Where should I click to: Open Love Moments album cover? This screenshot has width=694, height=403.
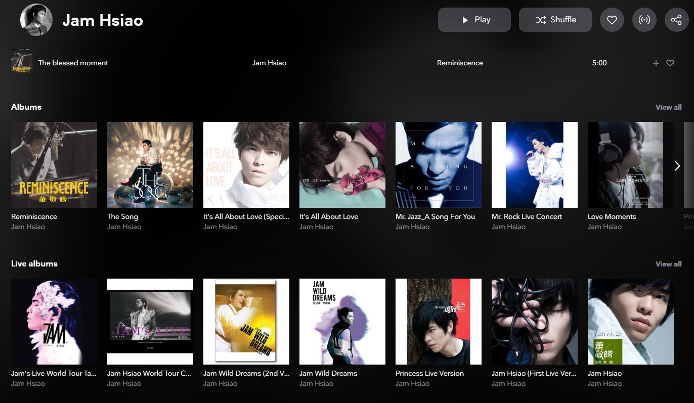631,165
